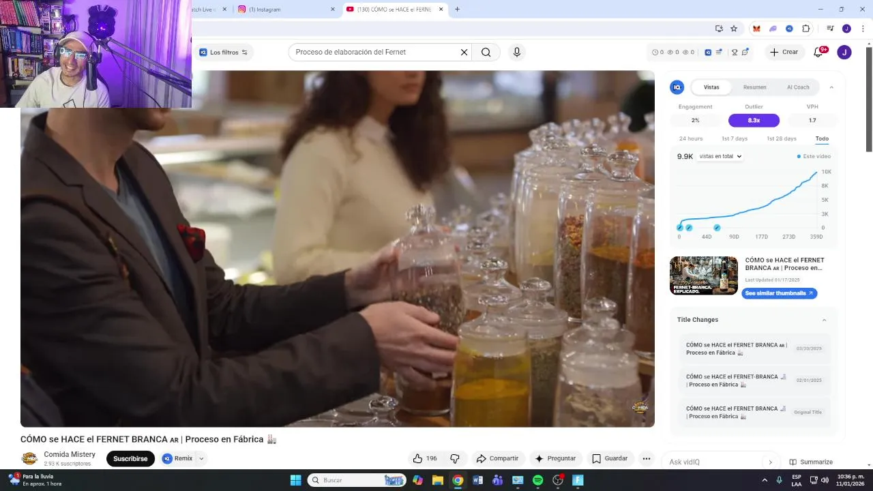The height and width of the screenshot is (491, 873).
Task: Open the Los filtros filter button
Action: [x=224, y=53]
